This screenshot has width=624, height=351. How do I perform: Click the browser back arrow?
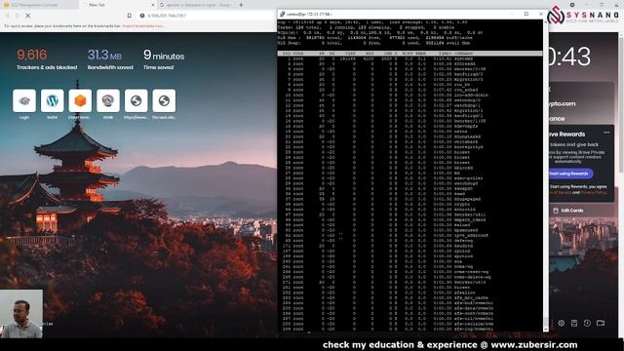[x=7, y=16]
